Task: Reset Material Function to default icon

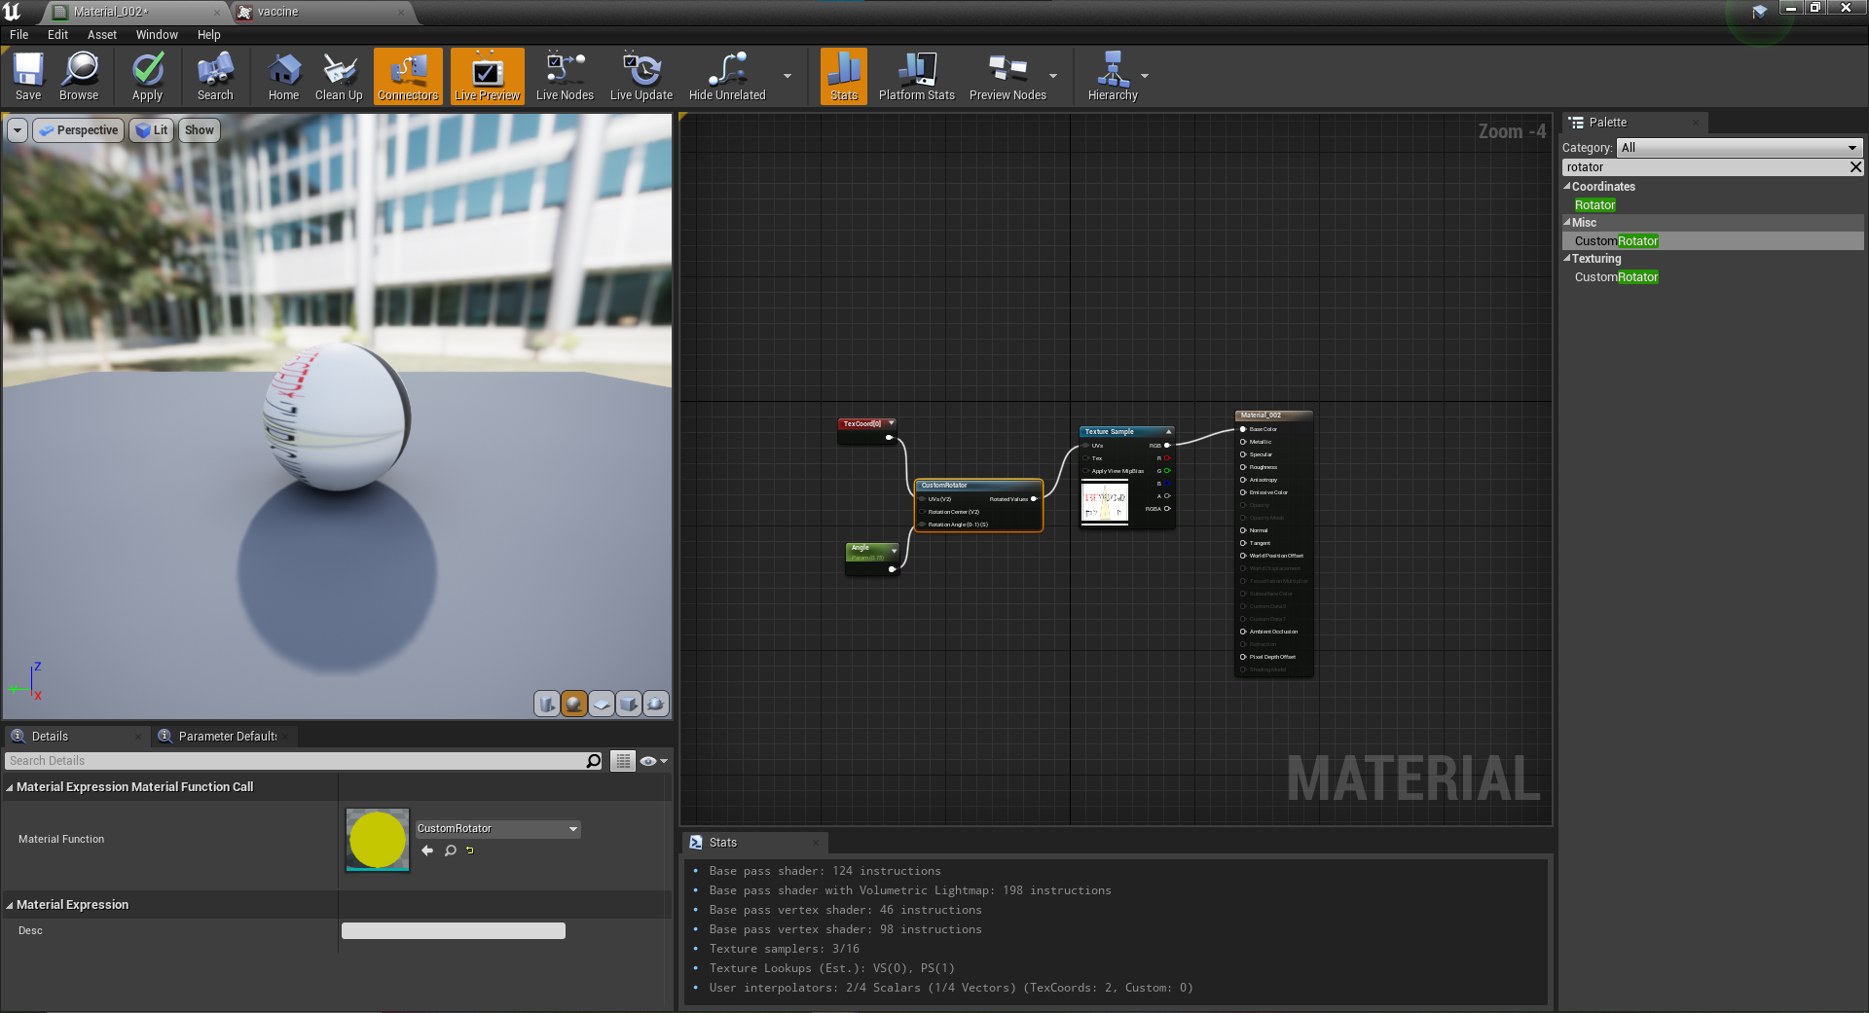Action: 470,850
